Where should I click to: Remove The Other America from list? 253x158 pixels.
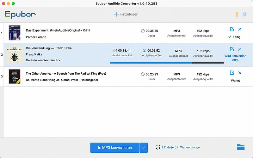[x=240, y=73]
